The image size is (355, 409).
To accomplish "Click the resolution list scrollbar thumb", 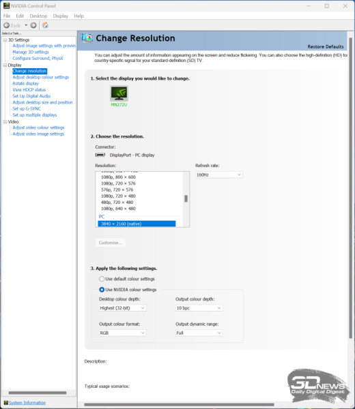I will click(186, 198).
